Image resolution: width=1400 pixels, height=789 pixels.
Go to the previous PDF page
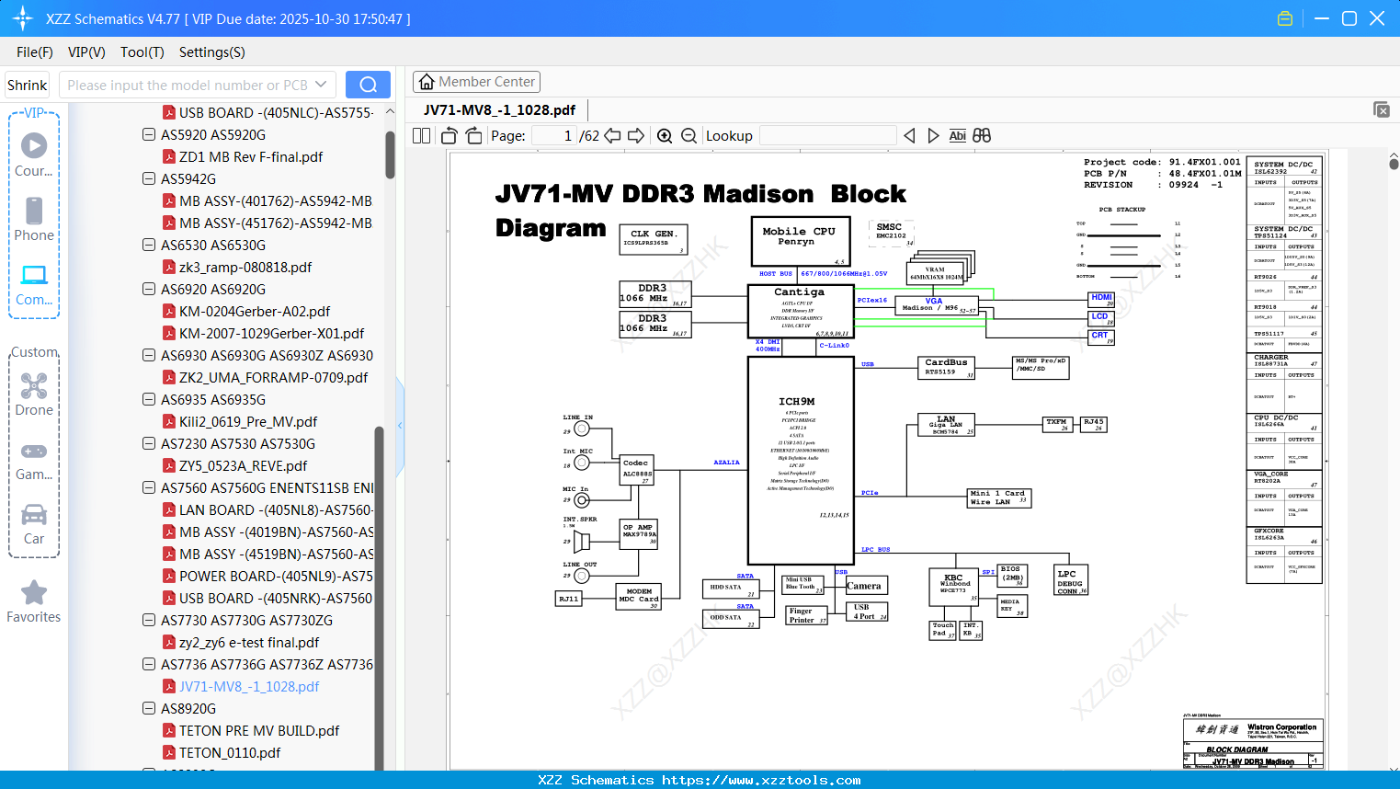tap(612, 135)
